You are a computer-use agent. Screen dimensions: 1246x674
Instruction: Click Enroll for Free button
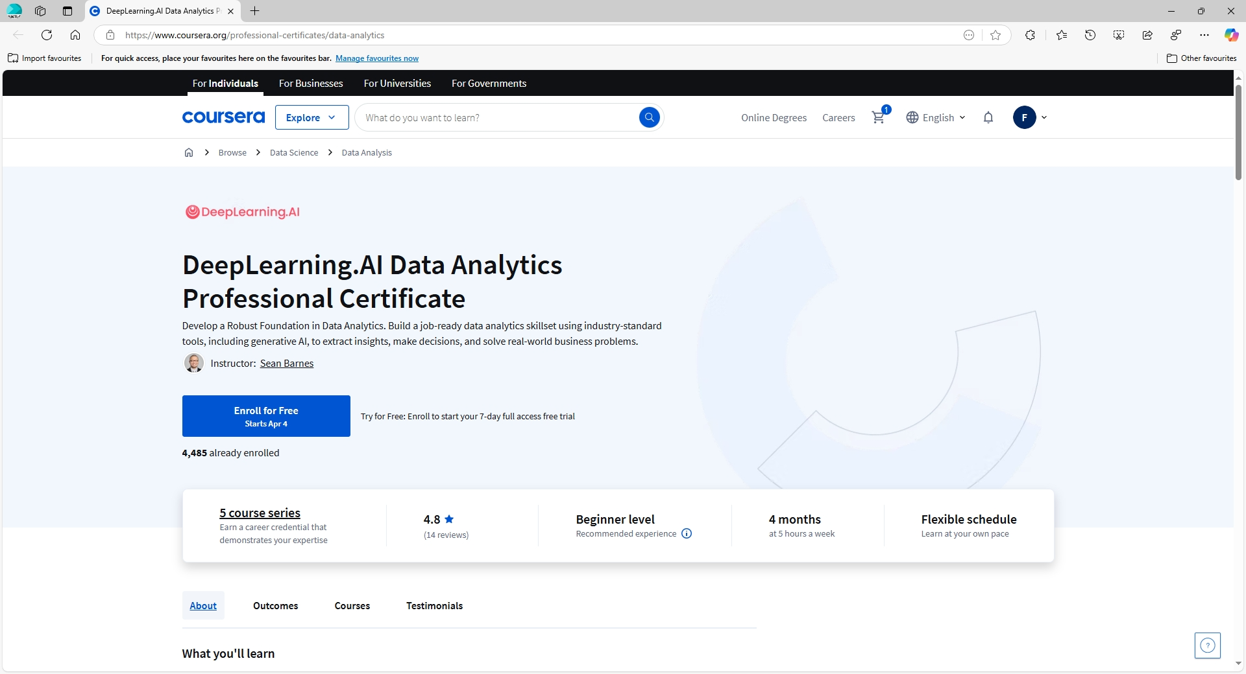tap(265, 415)
